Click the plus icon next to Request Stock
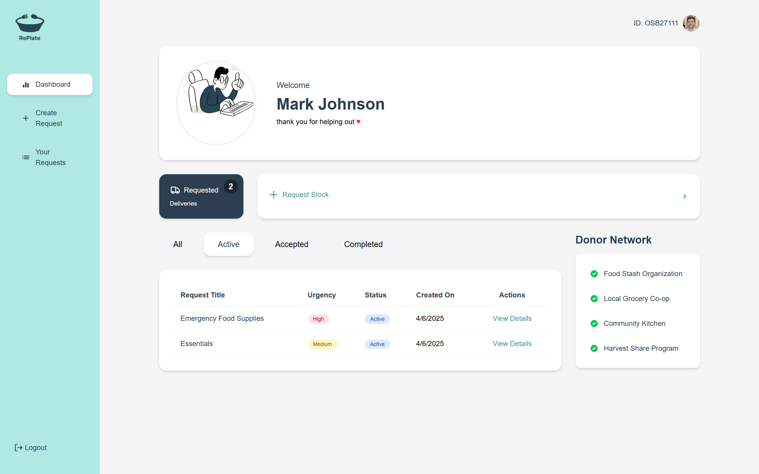The width and height of the screenshot is (759, 474). (x=273, y=195)
